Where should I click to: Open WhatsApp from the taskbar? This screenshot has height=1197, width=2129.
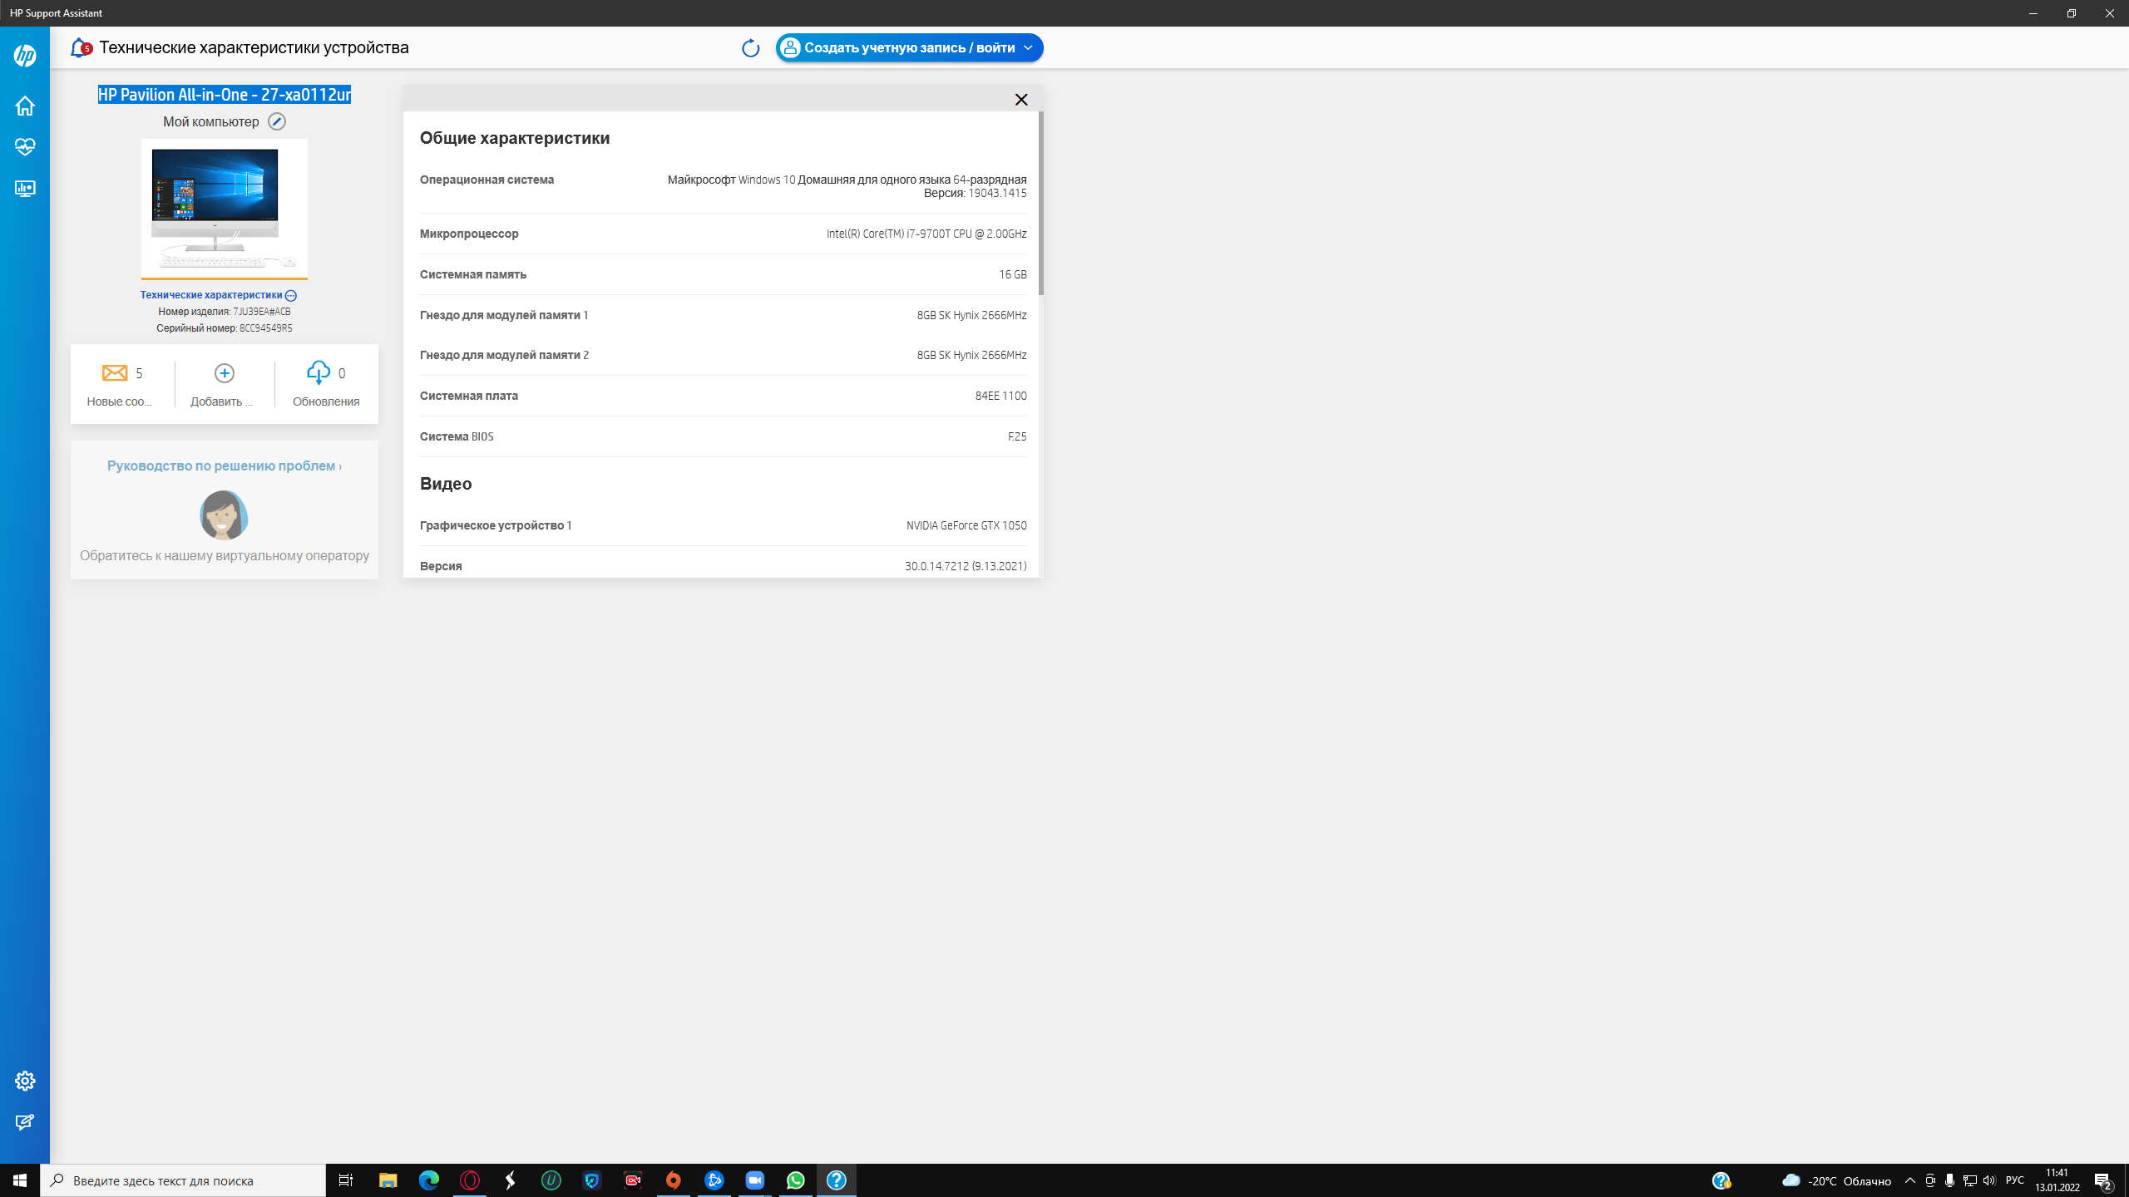coord(795,1180)
